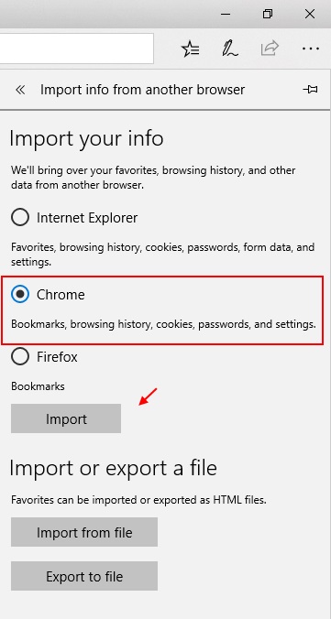Close the browser window
The height and width of the screenshot is (619, 331).
pyautogui.click(x=310, y=14)
